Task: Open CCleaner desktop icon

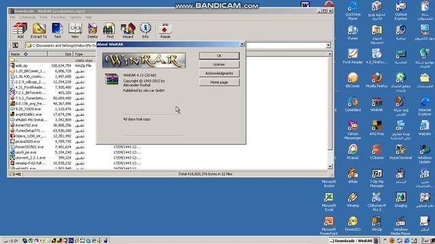Action: pyautogui.click(x=377, y=152)
